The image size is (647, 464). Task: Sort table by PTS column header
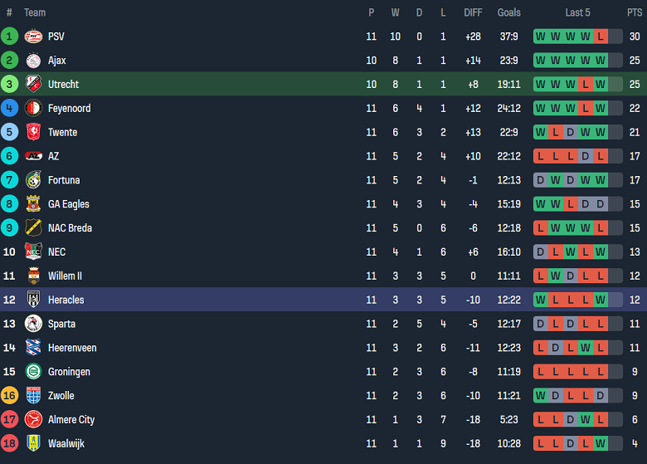pos(635,12)
